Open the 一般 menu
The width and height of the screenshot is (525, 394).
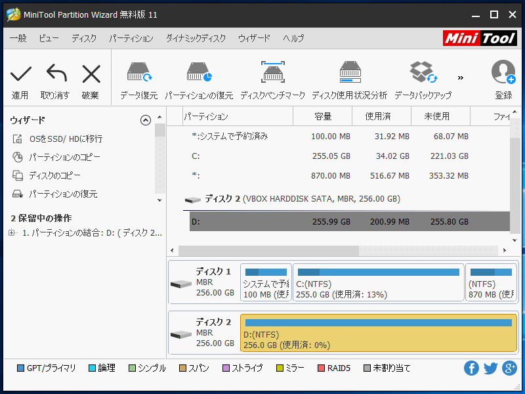[18, 38]
